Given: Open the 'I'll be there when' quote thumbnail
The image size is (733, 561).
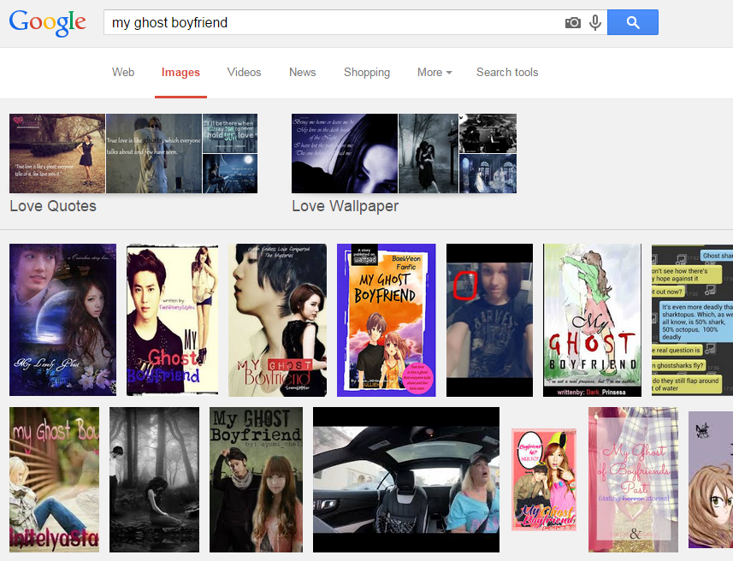Looking at the screenshot, I should point(230,133).
